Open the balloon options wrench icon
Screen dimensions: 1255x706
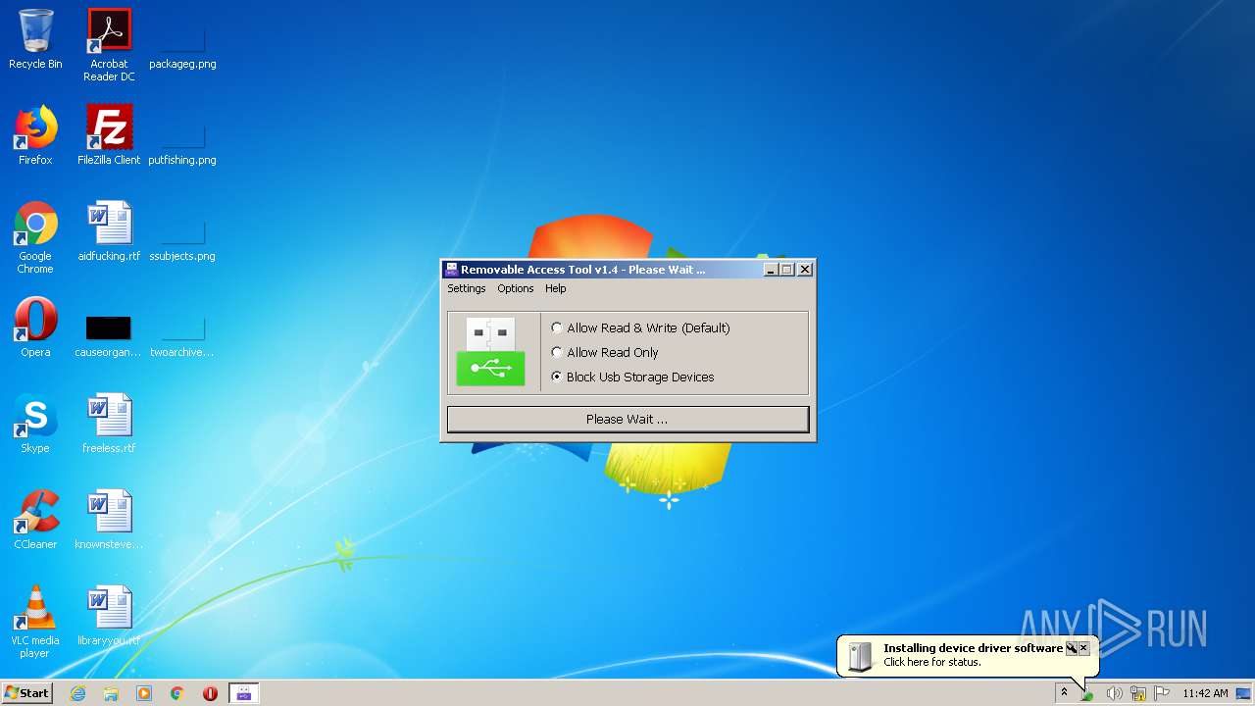(x=1071, y=648)
